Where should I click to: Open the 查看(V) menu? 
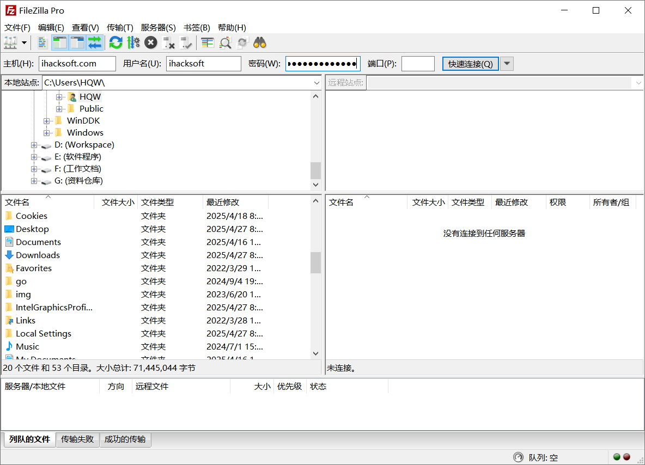point(85,28)
